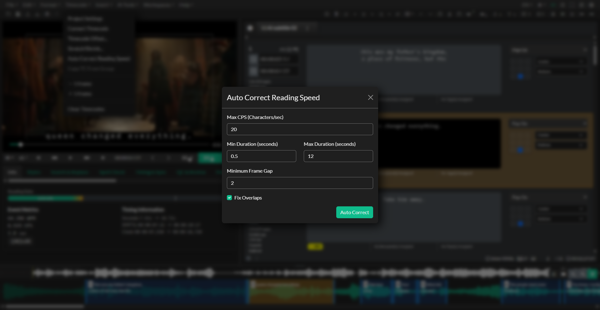Select Auto Correct Reading Speed from the open menu
Viewport: 600px width, 310px height.
pyautogui.click(x=99, y=59)
